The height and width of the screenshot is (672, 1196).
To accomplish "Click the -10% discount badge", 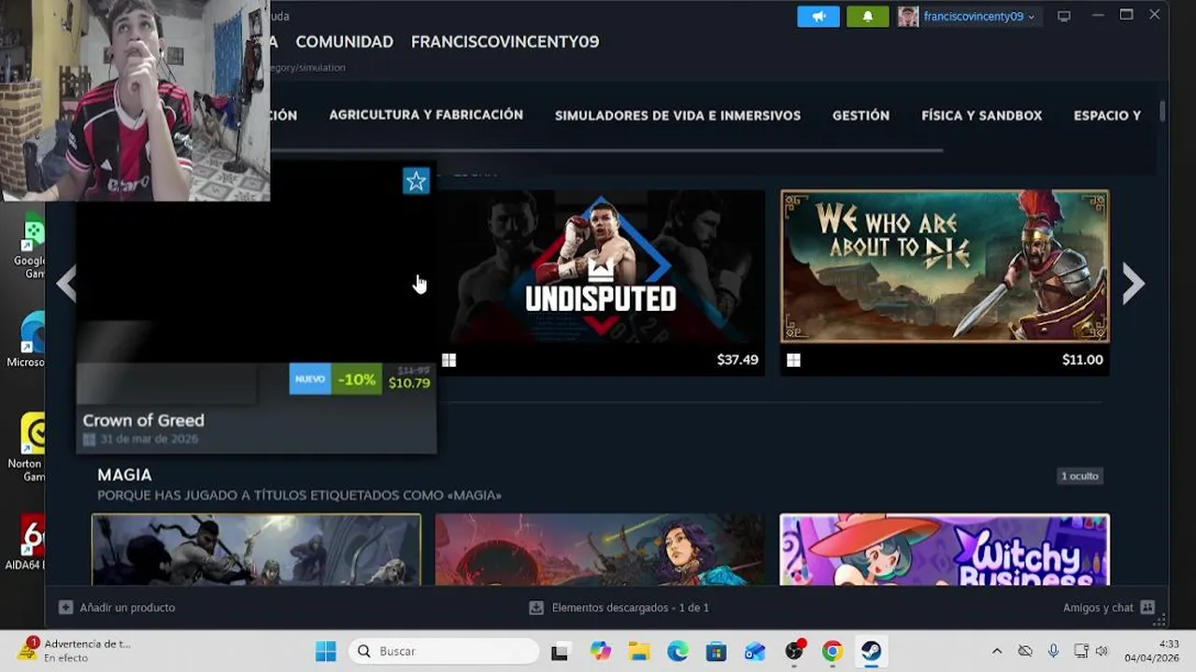I will point(357,379).
